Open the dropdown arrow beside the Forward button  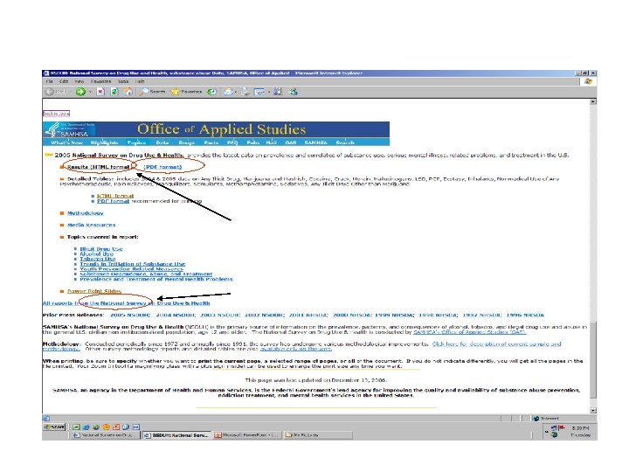click(x=90, y=92)
